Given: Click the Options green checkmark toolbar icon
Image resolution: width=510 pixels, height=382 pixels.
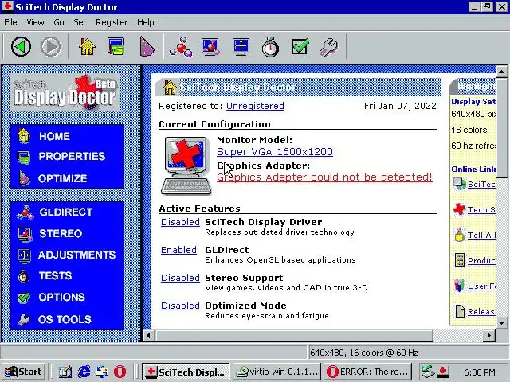Looking at the screenshot, I should [x=300, y=47].
